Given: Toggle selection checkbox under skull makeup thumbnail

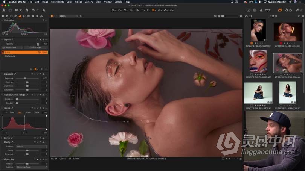Looking at the screenshot, I should pos(252,74).
